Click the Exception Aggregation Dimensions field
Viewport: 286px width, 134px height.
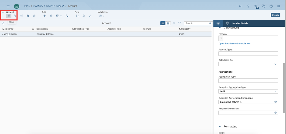tap(248, 102)
